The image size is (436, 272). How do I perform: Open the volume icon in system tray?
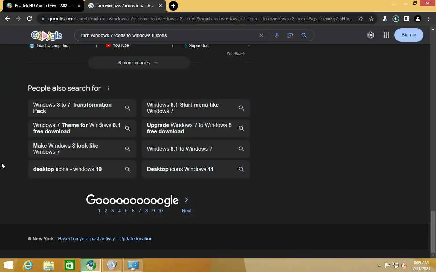(404, 266)
